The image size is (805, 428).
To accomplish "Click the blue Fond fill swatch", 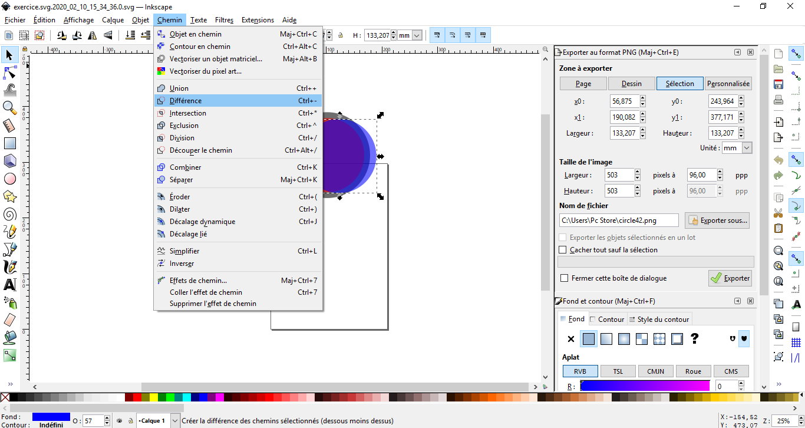I will [x=51, y=417].
